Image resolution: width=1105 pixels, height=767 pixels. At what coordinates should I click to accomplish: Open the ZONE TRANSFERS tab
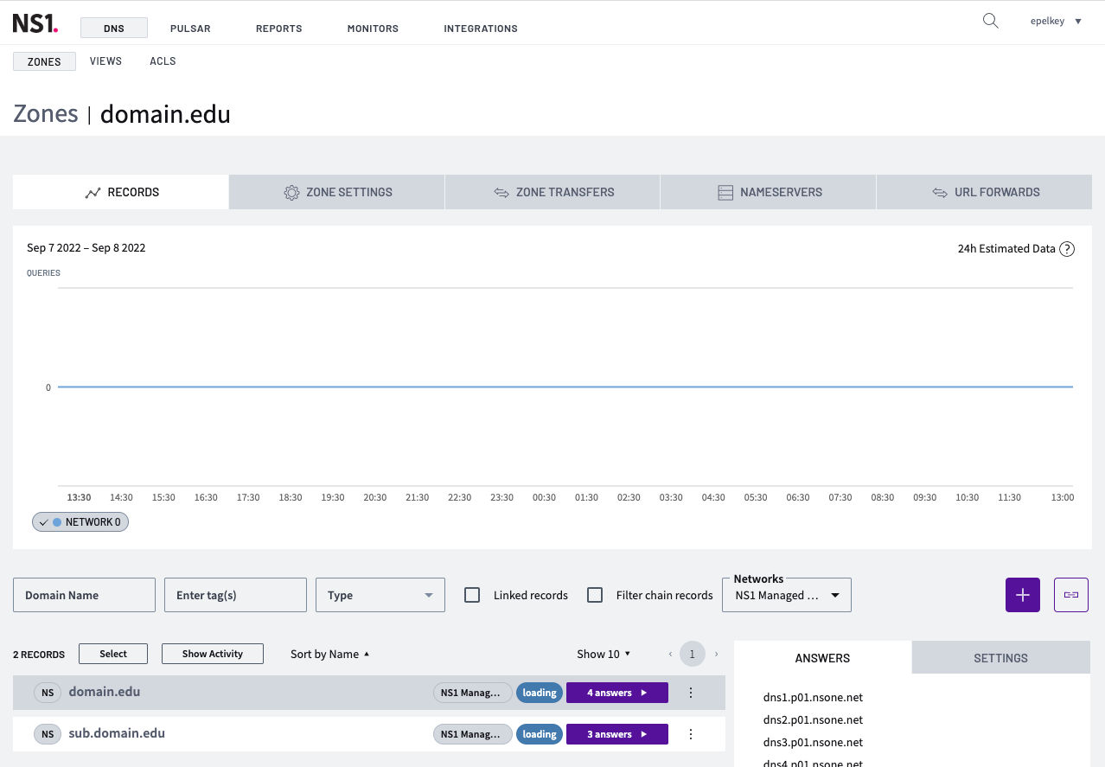[552, 192]
